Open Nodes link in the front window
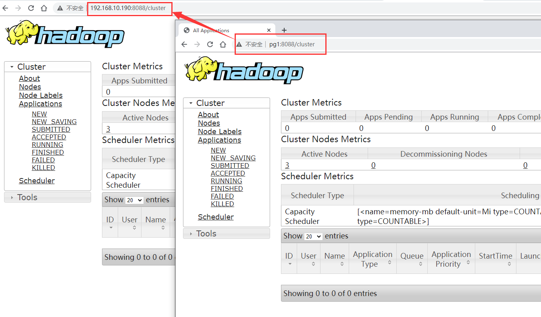This screenshot has width=541, height=317. (x=209, y=123)
